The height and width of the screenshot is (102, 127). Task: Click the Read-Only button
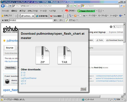[x=10, y=67]
